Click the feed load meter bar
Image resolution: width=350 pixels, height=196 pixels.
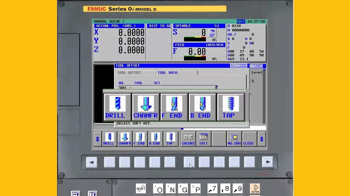point(195,58)
